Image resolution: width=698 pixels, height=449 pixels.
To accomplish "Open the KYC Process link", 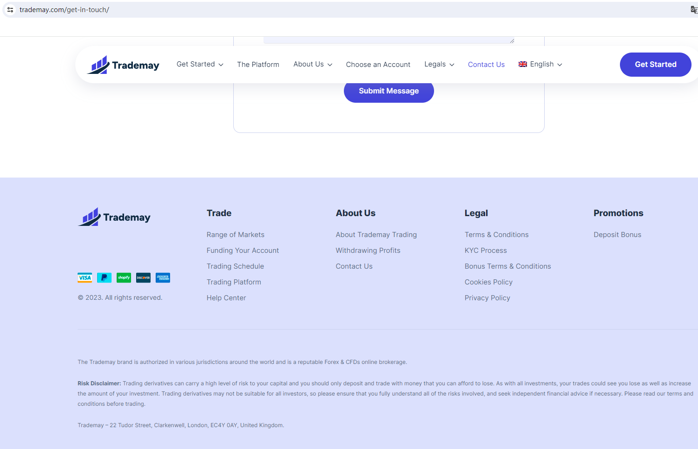I will (x=486, y=251).
